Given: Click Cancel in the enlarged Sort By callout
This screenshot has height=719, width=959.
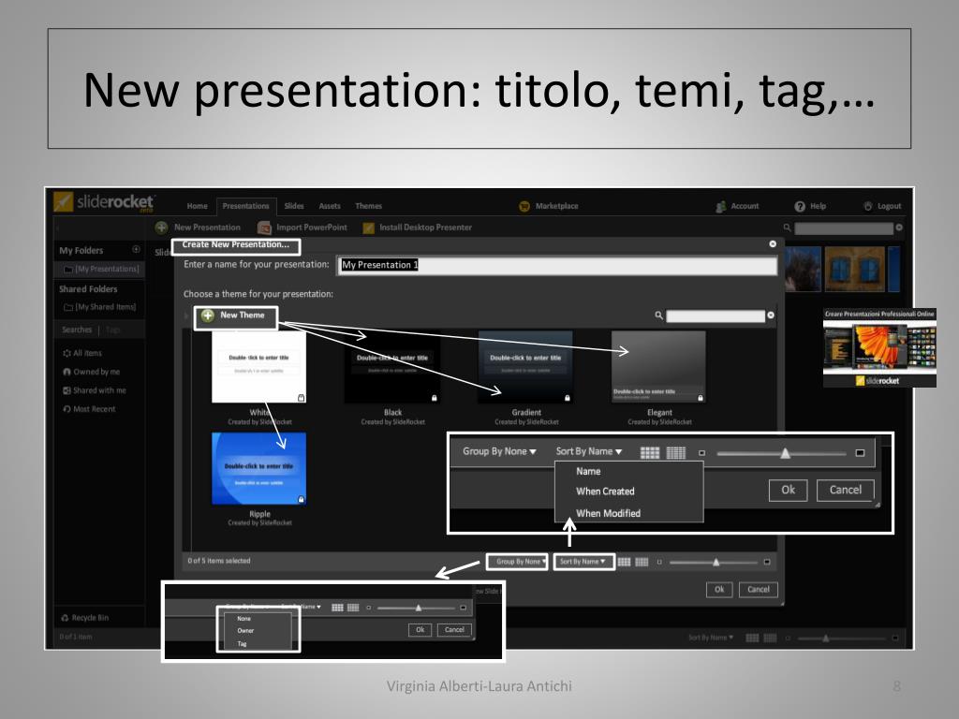Looking at the screenshot, I should [x=846, y=491].
